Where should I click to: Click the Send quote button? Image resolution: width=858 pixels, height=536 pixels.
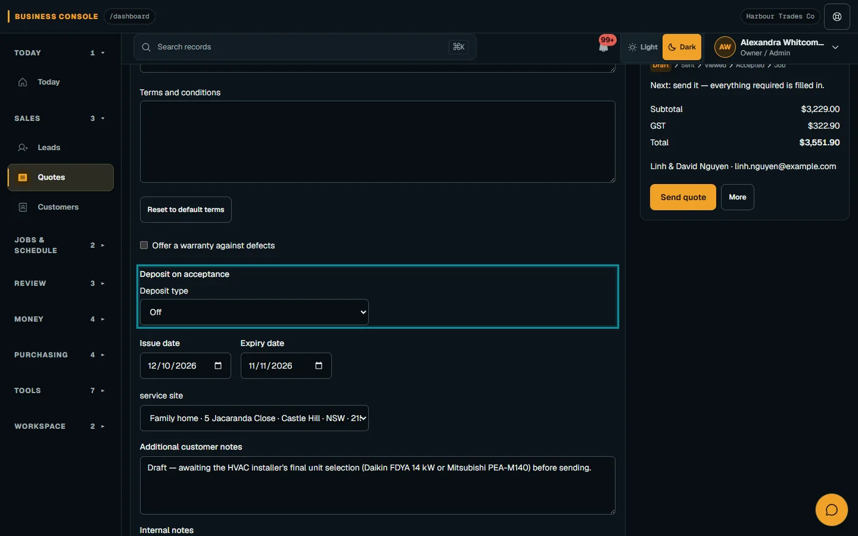tap(683, 197)
